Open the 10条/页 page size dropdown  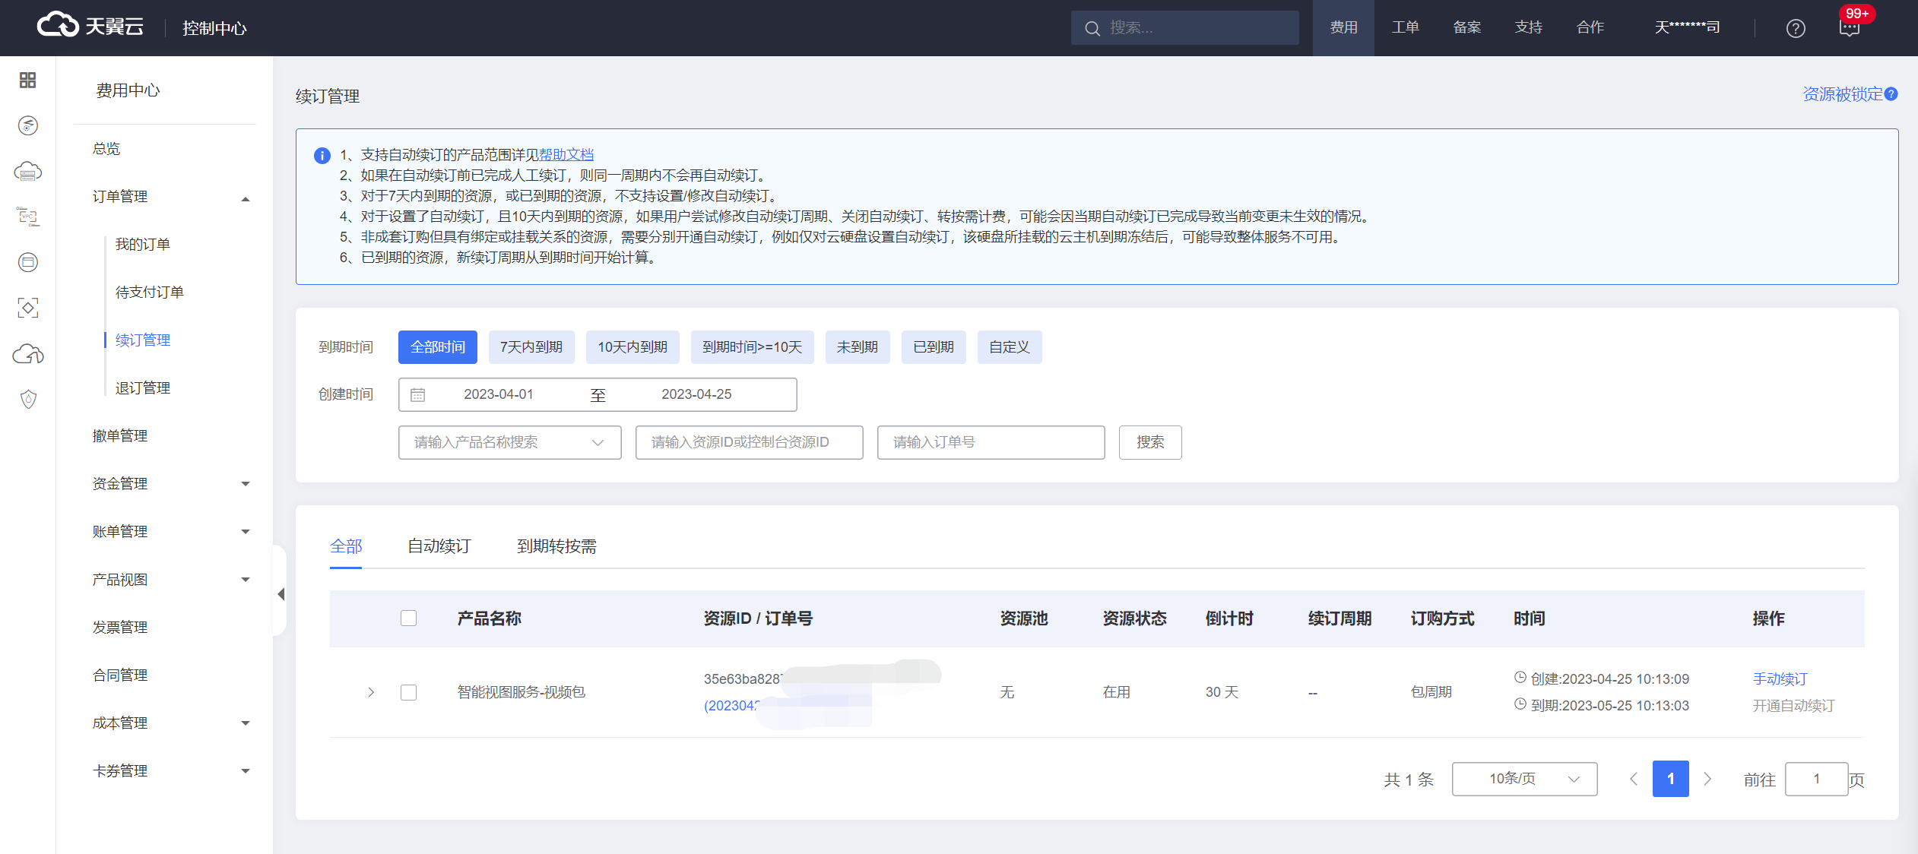point(1523,779)
